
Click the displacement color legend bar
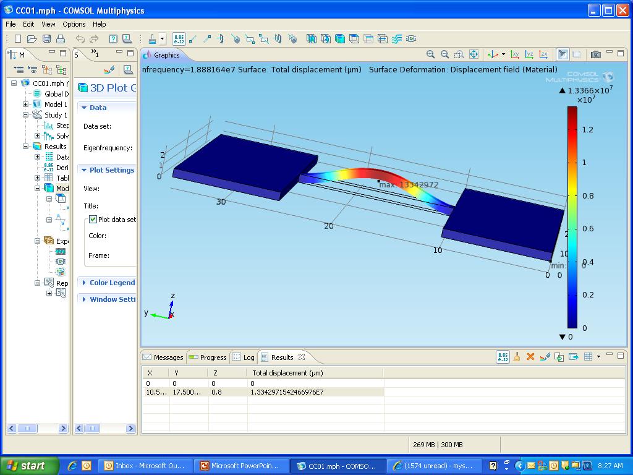[x=572, y=216]
